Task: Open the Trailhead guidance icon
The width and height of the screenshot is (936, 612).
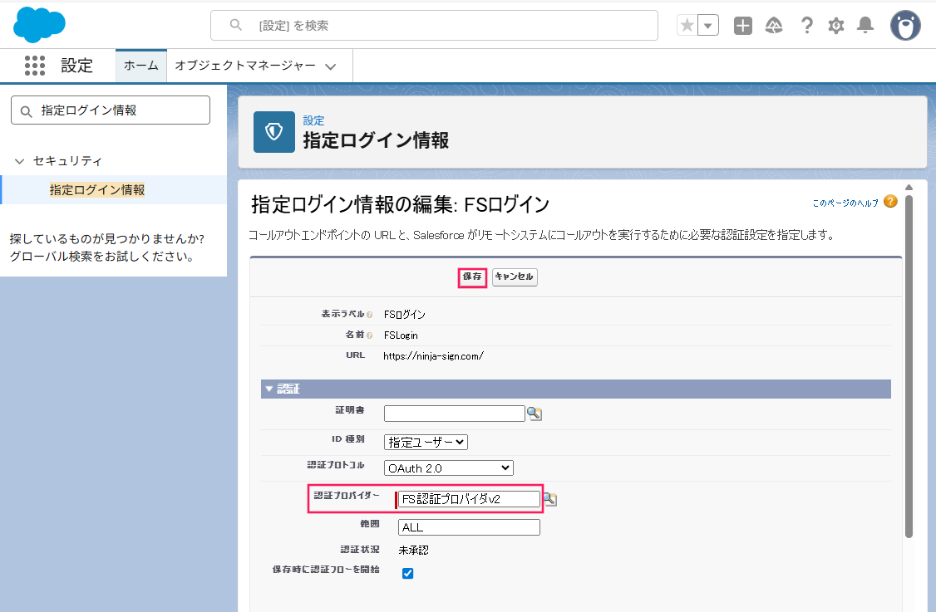Action: (x=774, y=25)
